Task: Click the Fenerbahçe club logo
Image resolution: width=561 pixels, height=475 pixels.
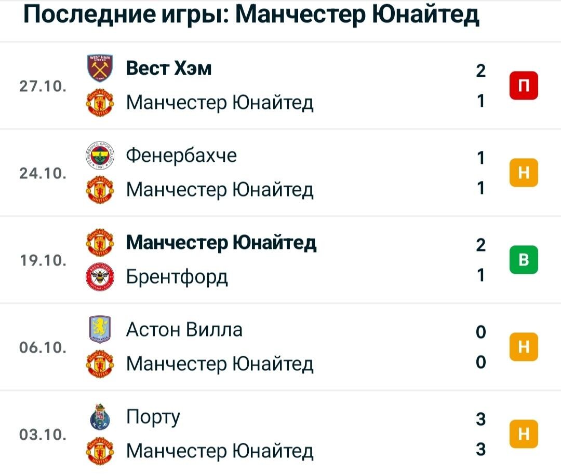Action: tap(100, 155)
